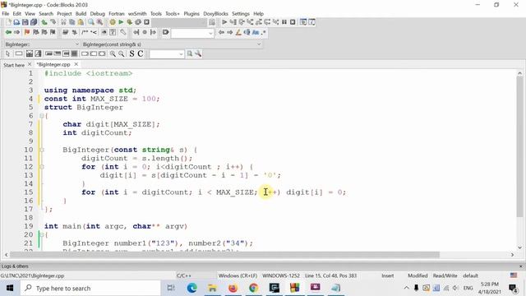Open the Debug menu
The height and width of the screenshot is (296, 526).
click(98, 14)
